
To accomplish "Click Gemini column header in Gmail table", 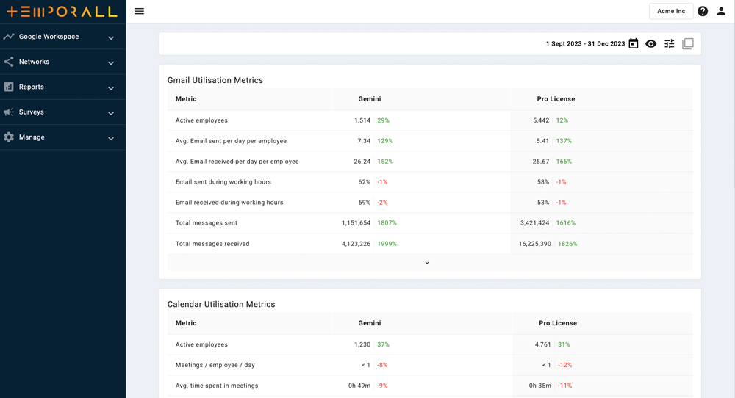I will point(370,99).
